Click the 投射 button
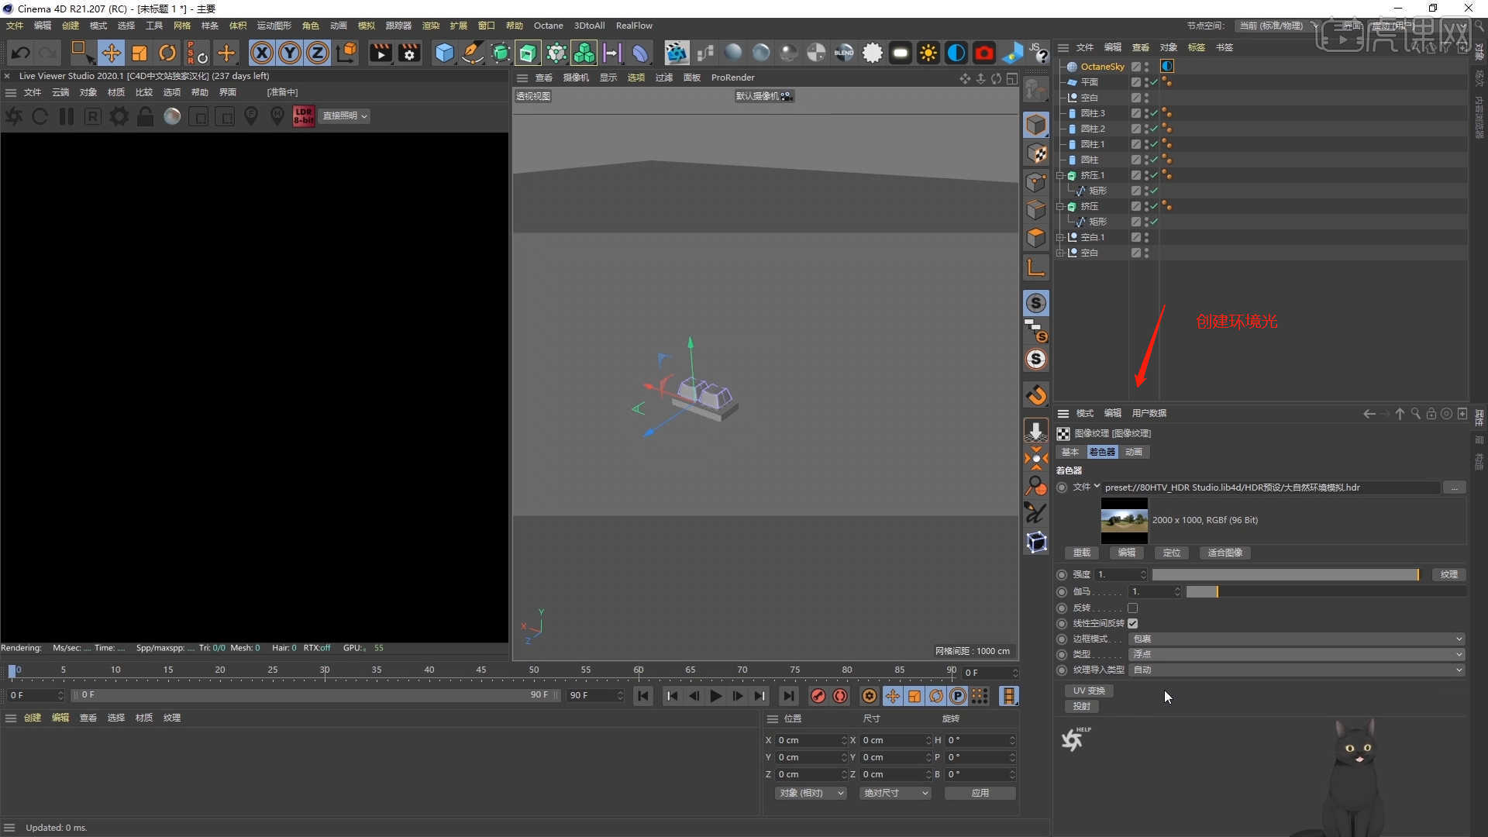Screen dimensions: 1488x837 pyautogui.click(x=1082, y=706)
